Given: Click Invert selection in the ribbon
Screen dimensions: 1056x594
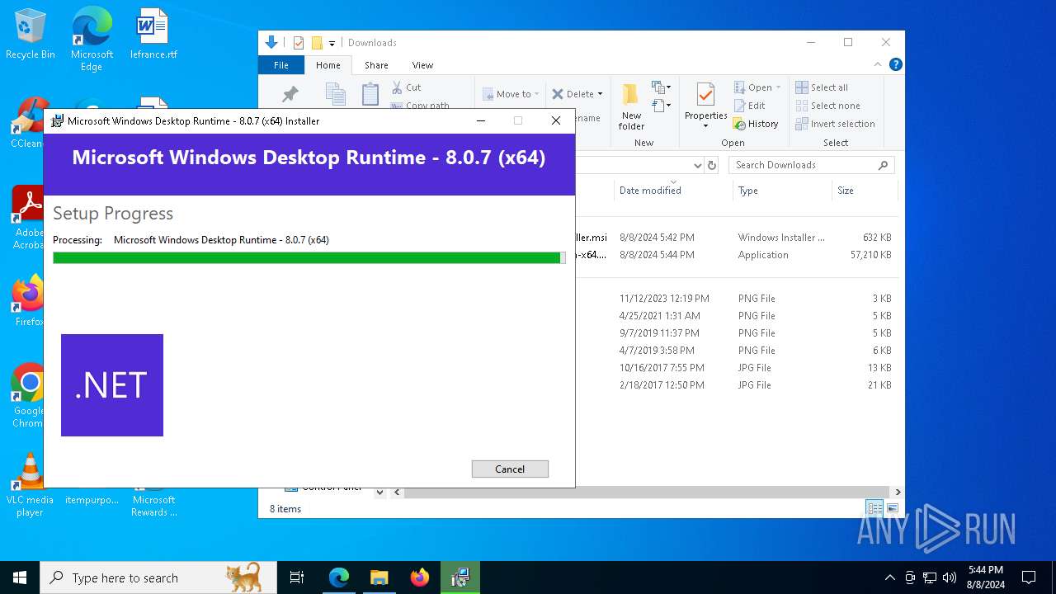Looking at the screenshot, I should [x=835, y=124].
